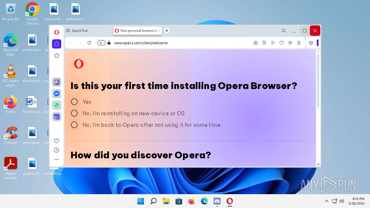This screenshot has width=370, height=208.
Task: Open Easy Setup sliders icon
Action: (290, 43)
